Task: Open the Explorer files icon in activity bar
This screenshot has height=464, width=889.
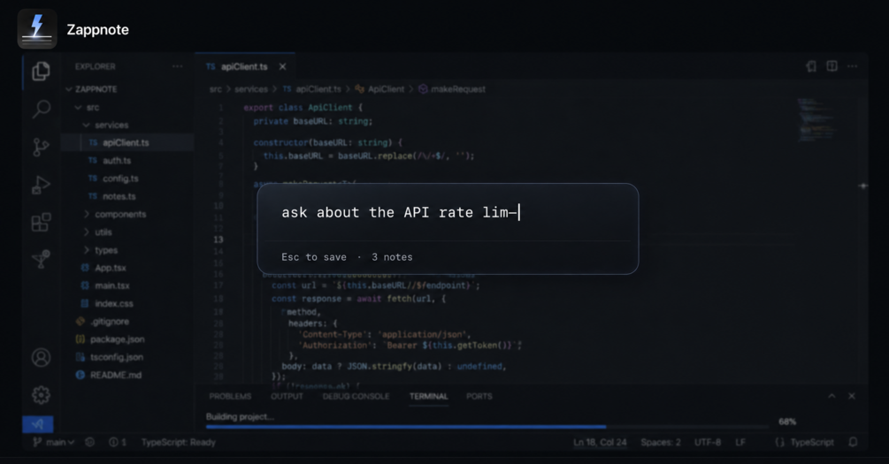Action: tap(41, 72)
